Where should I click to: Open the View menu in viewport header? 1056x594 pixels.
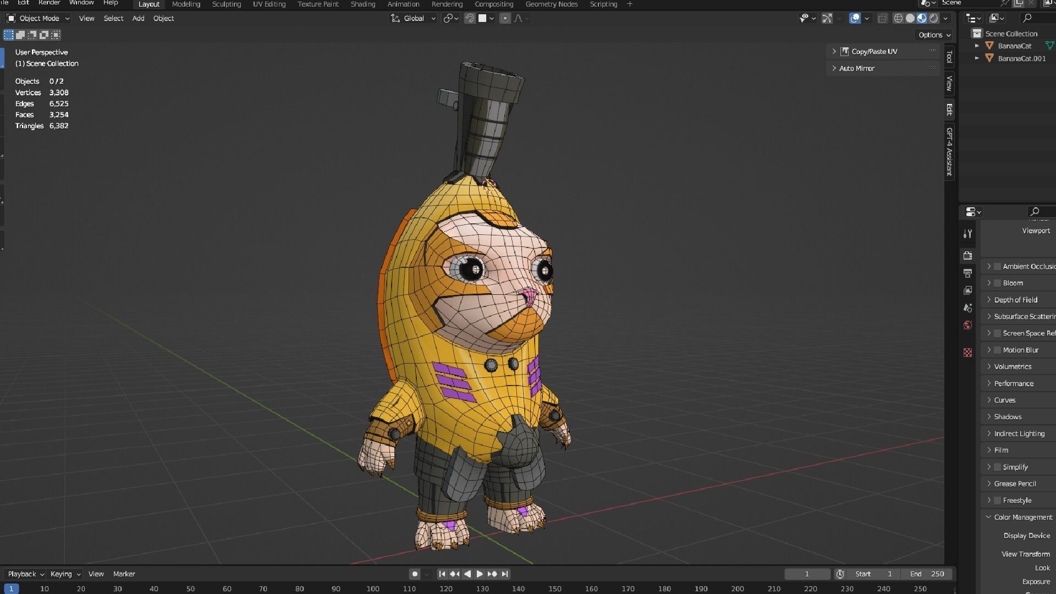(x=86, y=18)
